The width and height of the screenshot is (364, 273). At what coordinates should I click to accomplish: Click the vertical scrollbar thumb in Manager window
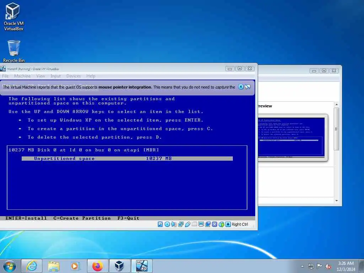336,129
